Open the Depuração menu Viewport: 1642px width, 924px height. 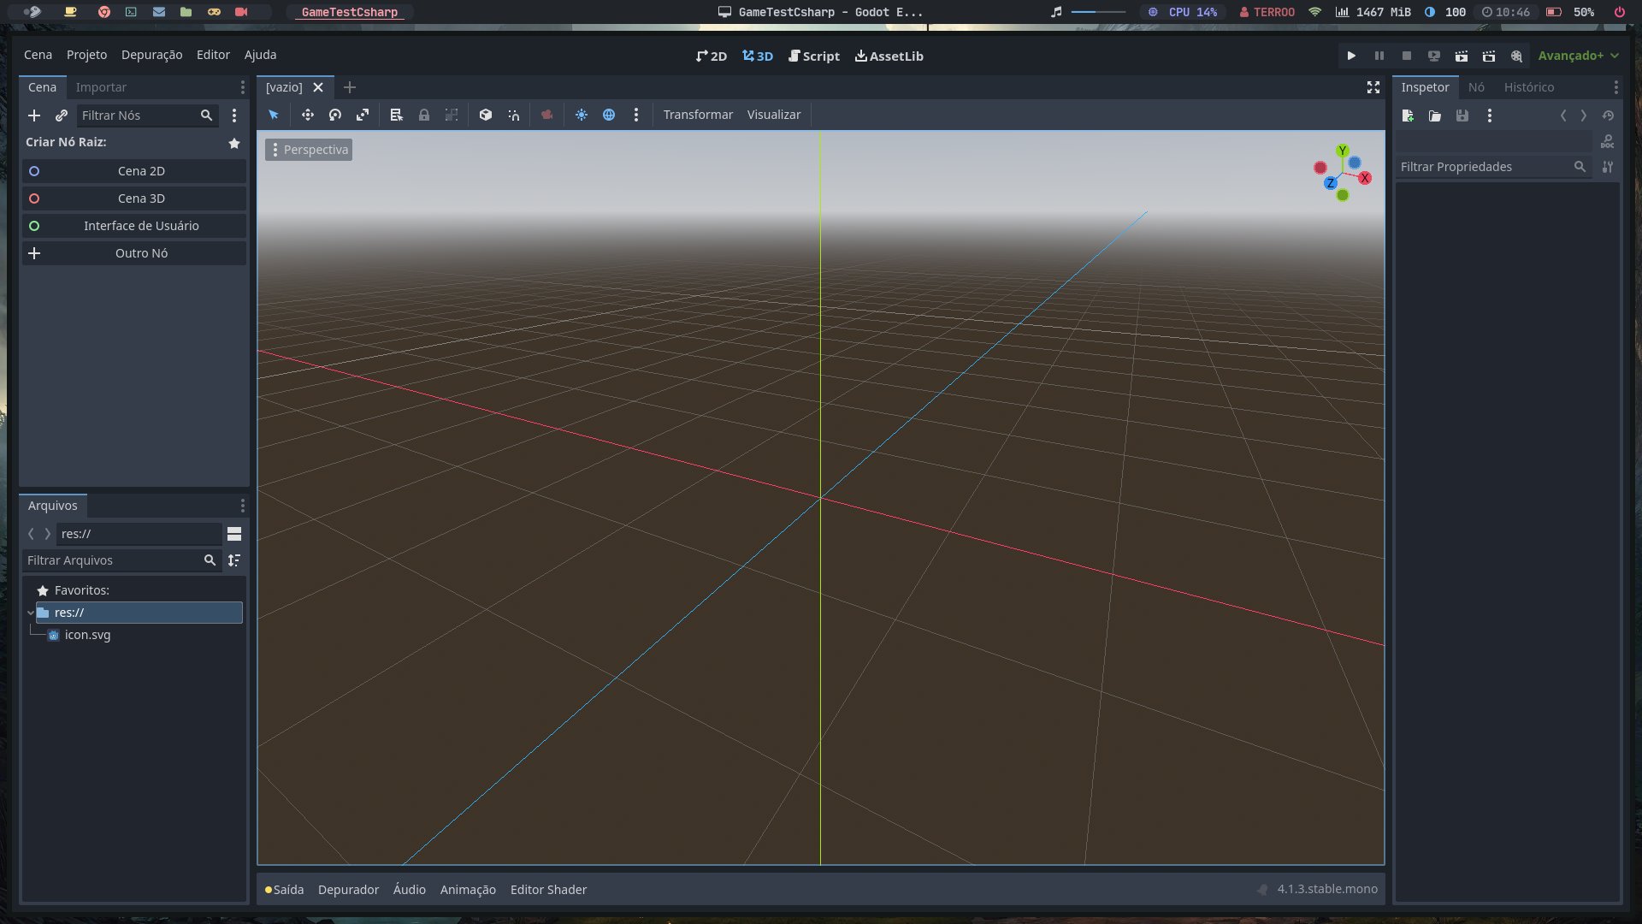[x=151, y=55]
